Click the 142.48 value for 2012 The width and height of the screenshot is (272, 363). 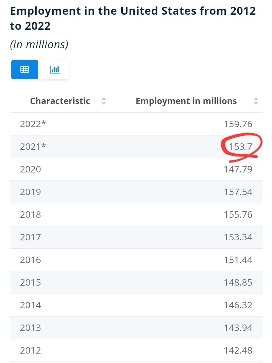pyautogui.click(x=238, y=351)
